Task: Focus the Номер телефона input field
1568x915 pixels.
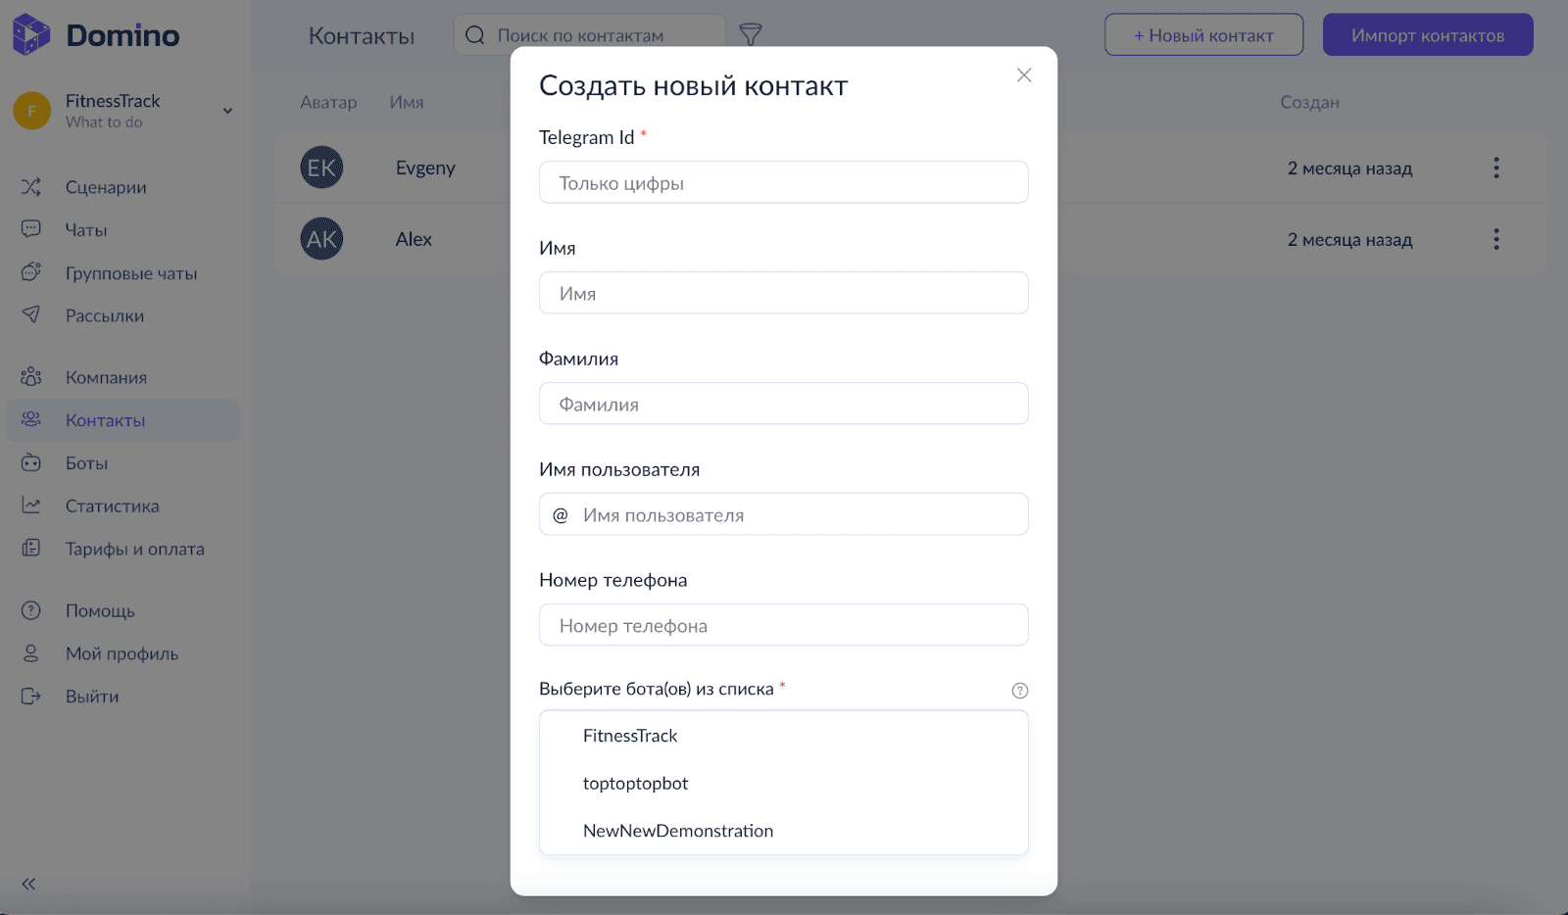Action: pyautogui.click(x=784, y=625)
